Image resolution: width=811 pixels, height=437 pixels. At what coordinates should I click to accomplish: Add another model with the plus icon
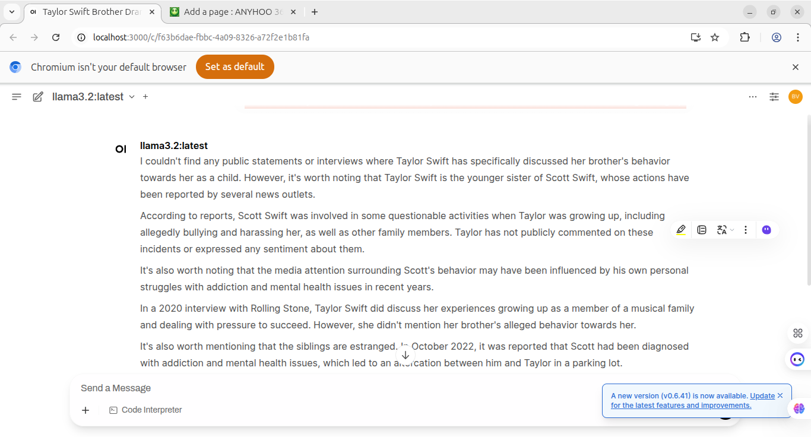(x=145, y=97)
